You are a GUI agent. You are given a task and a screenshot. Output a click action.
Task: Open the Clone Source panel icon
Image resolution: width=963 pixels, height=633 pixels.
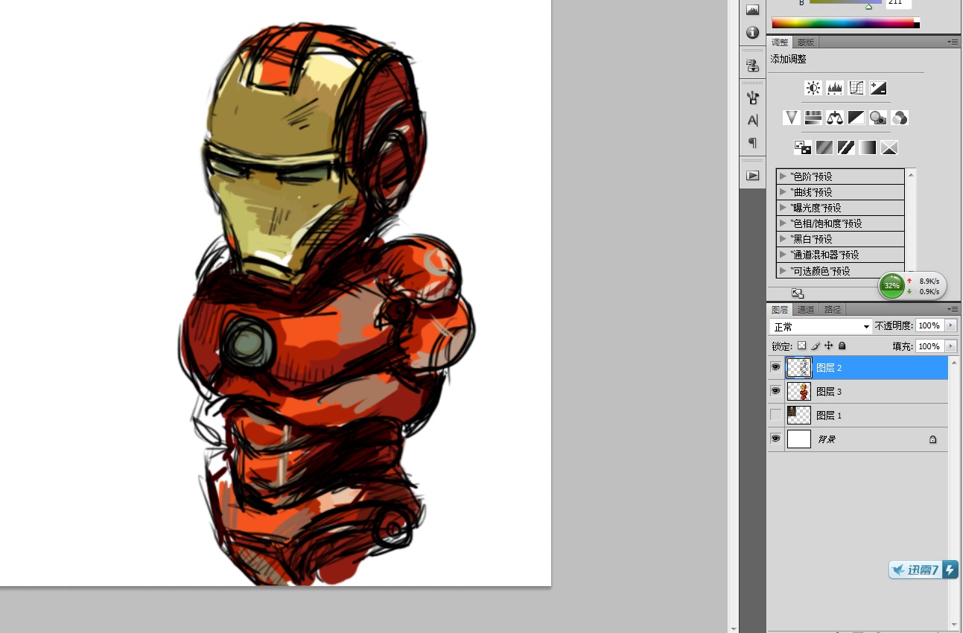click(x=752, y=66)
